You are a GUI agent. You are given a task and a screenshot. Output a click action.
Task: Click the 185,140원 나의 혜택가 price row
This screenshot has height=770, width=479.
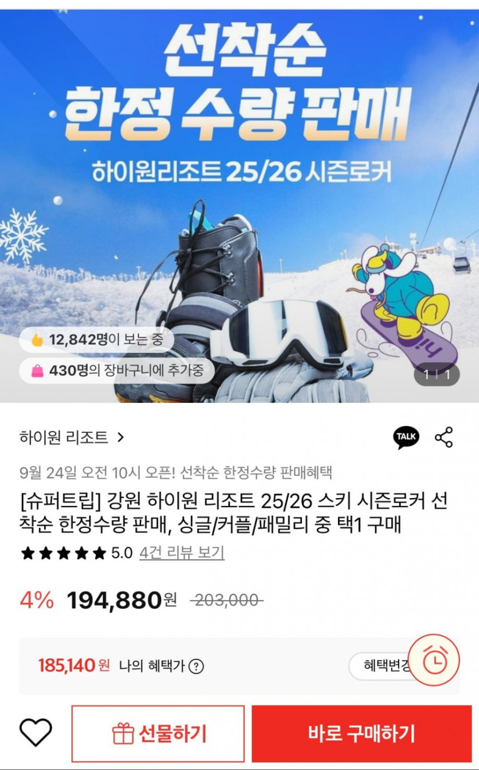pyautogui.click(x=239, y=666)
